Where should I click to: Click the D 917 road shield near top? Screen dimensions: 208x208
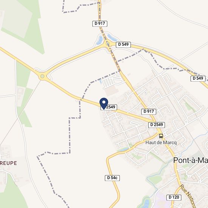click(100, 23)
